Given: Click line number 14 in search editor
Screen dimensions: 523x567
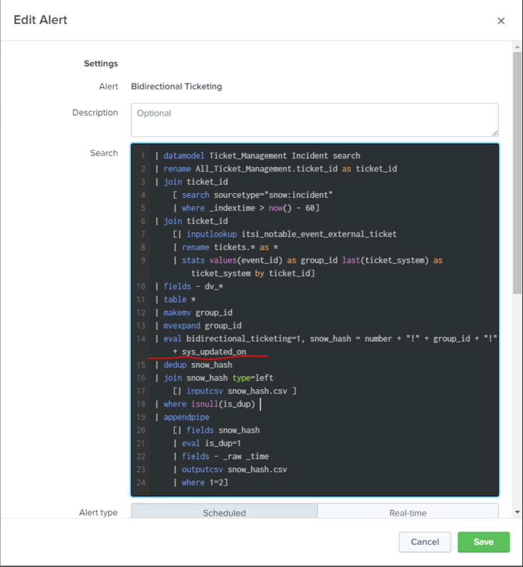Looking at the screenshot, I should coord(141,339).
